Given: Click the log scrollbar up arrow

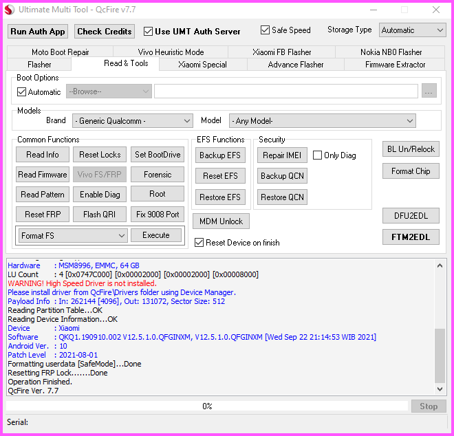Looking at the screenshot, I should pyautogui.click(x=440, y=265).
